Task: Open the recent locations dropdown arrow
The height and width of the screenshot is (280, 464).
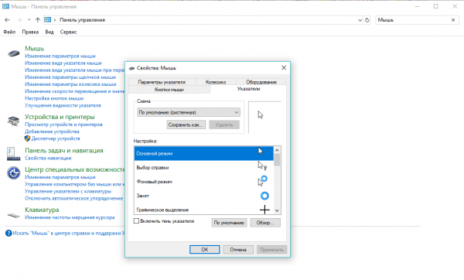Action: coord(29,20)
